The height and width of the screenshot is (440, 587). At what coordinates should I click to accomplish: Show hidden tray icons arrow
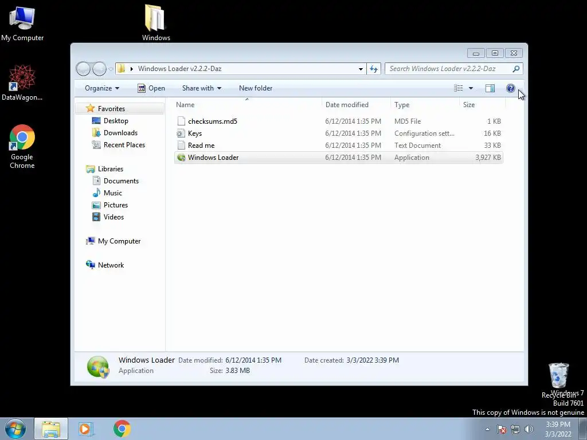coord(487,429)
